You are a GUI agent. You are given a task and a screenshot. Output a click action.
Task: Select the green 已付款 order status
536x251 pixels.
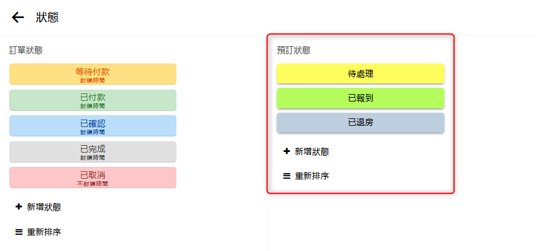pos(93,100)
